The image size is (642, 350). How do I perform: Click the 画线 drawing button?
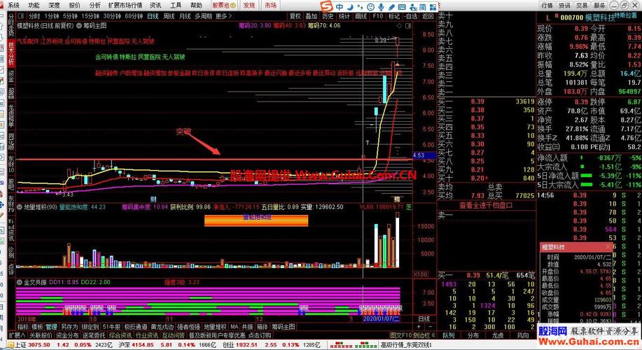tap(361, 16)
